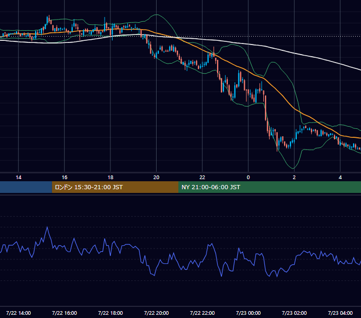The height and width of the screenshot is (318, 361).
Task: Click the 7/22 14:00 date label
Action: point(19,313)
